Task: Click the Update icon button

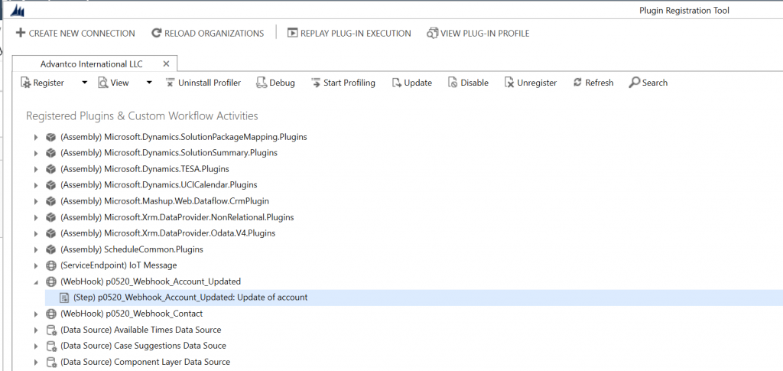Action: click(397, 83)
